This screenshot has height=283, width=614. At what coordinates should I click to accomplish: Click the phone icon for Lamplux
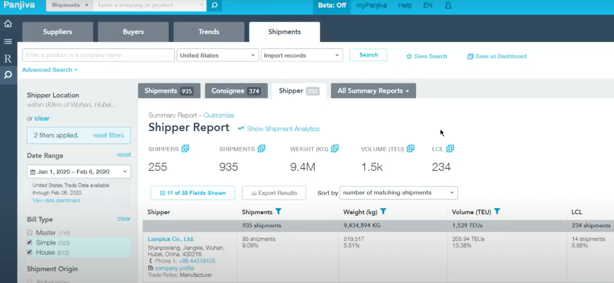pyautogui.click(x=150, y=261)
